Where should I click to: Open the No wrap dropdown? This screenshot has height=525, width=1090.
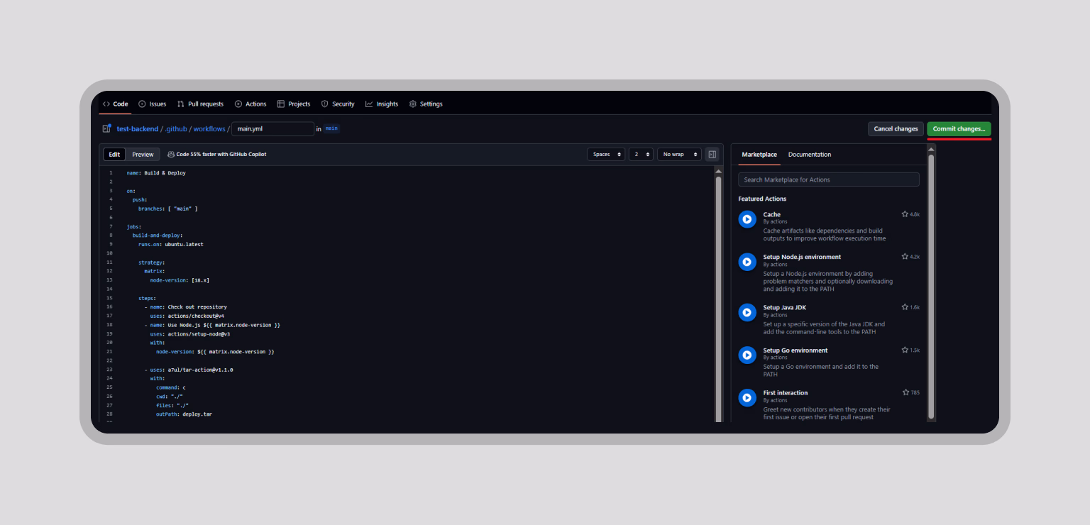click(x=679, y=154)
